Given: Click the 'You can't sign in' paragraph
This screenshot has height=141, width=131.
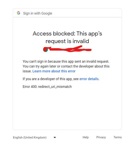Looking at the screenshot, I should [66, 66].
